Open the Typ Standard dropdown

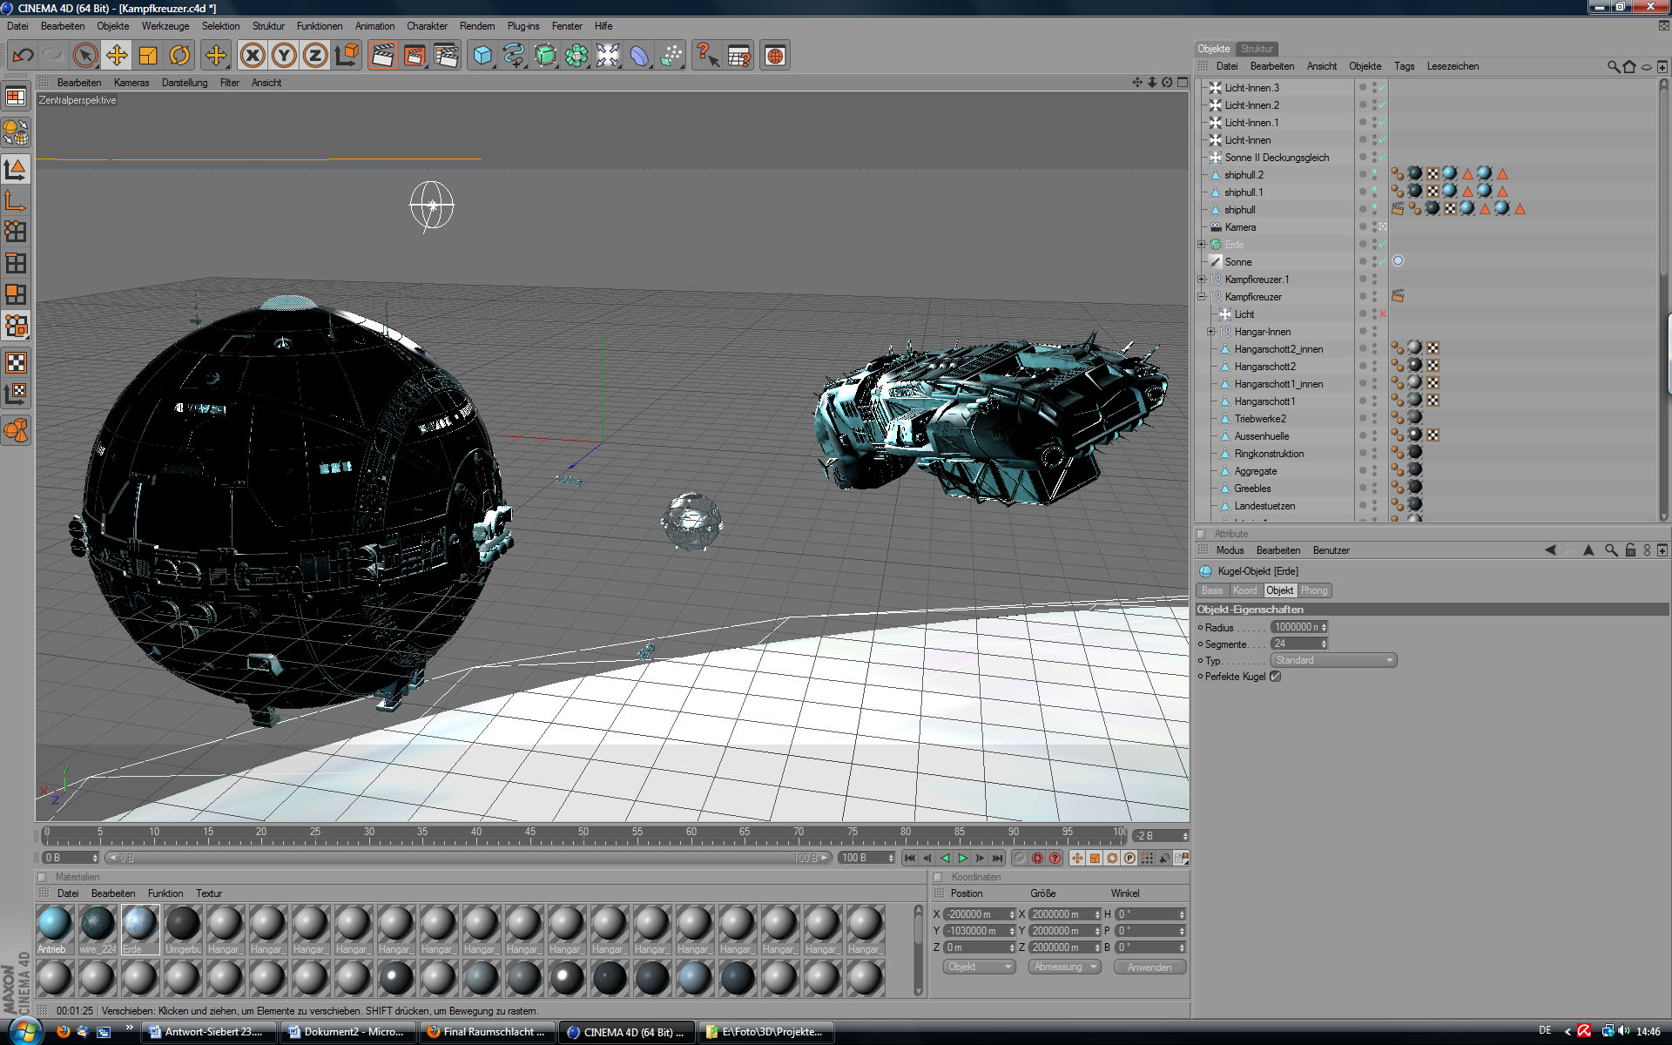[x=1333, y=660]
